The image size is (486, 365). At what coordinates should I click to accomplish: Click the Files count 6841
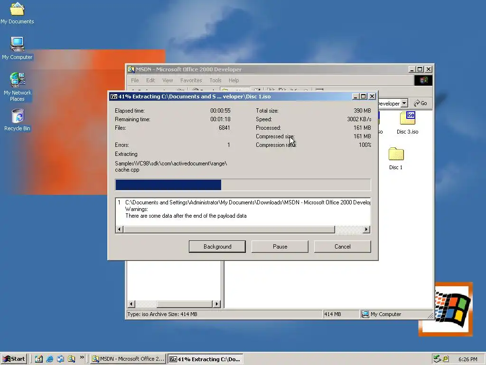click(224, 127)
